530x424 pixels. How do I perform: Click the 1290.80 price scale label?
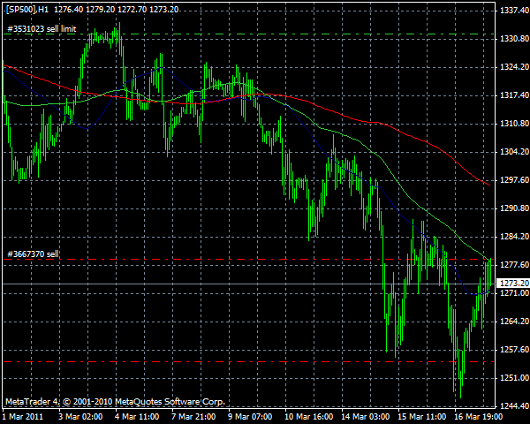pos(514,208)
